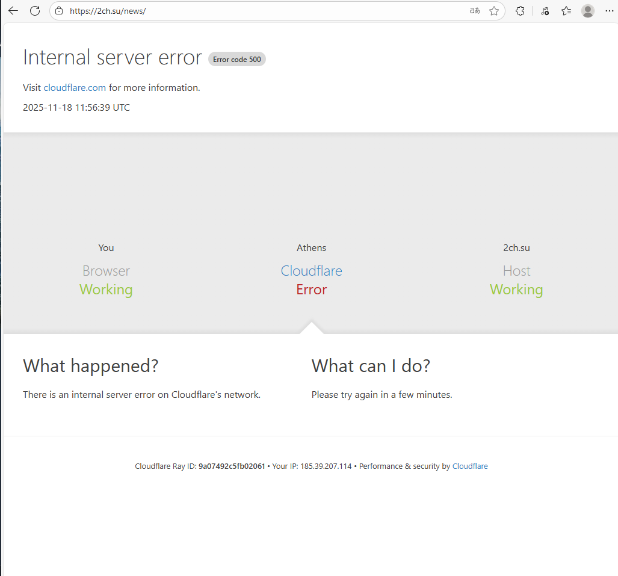The height and width of the screenshot is (576, 618).
Task: View site information via the lock icon
Action: pos(59,11)
